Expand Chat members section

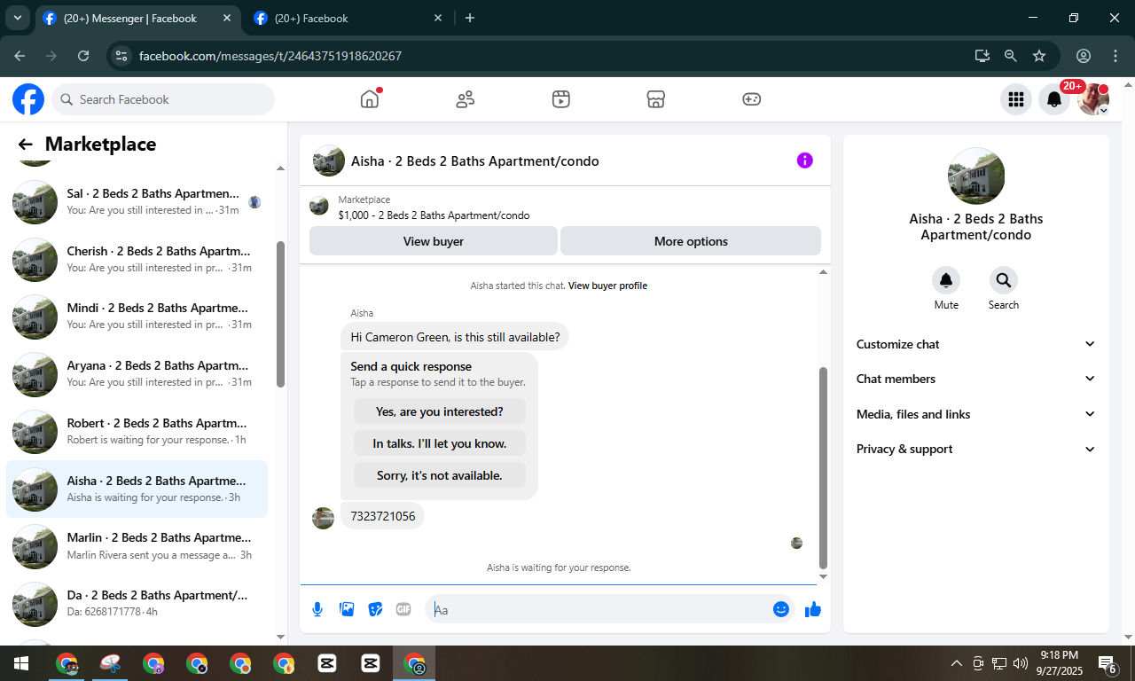pyautogui.click(x=976, y=379)
